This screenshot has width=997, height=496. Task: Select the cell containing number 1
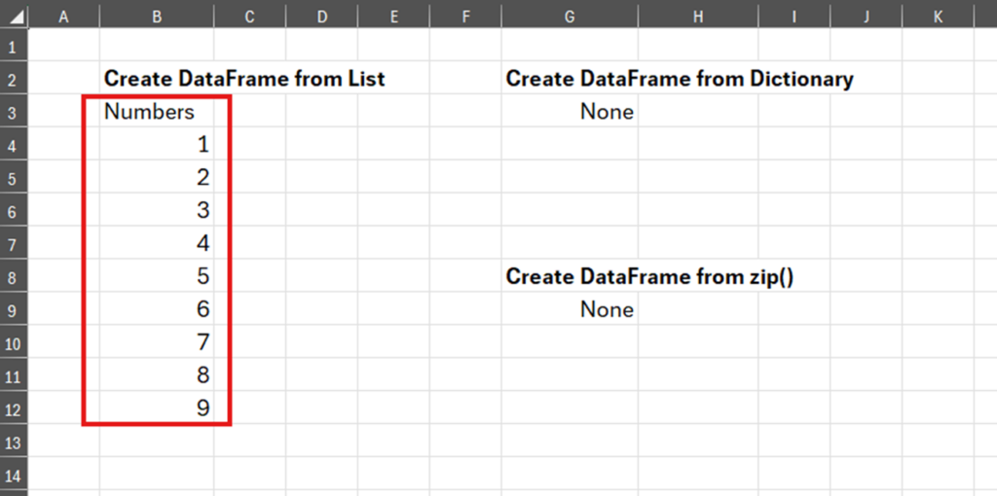pos(157,145)
